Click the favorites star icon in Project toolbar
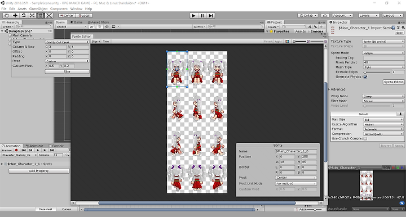This screenshot has height=217, width=406. pos(321,26)
